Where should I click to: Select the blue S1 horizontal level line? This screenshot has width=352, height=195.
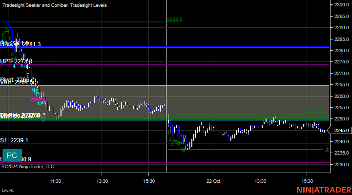point(165,144)
